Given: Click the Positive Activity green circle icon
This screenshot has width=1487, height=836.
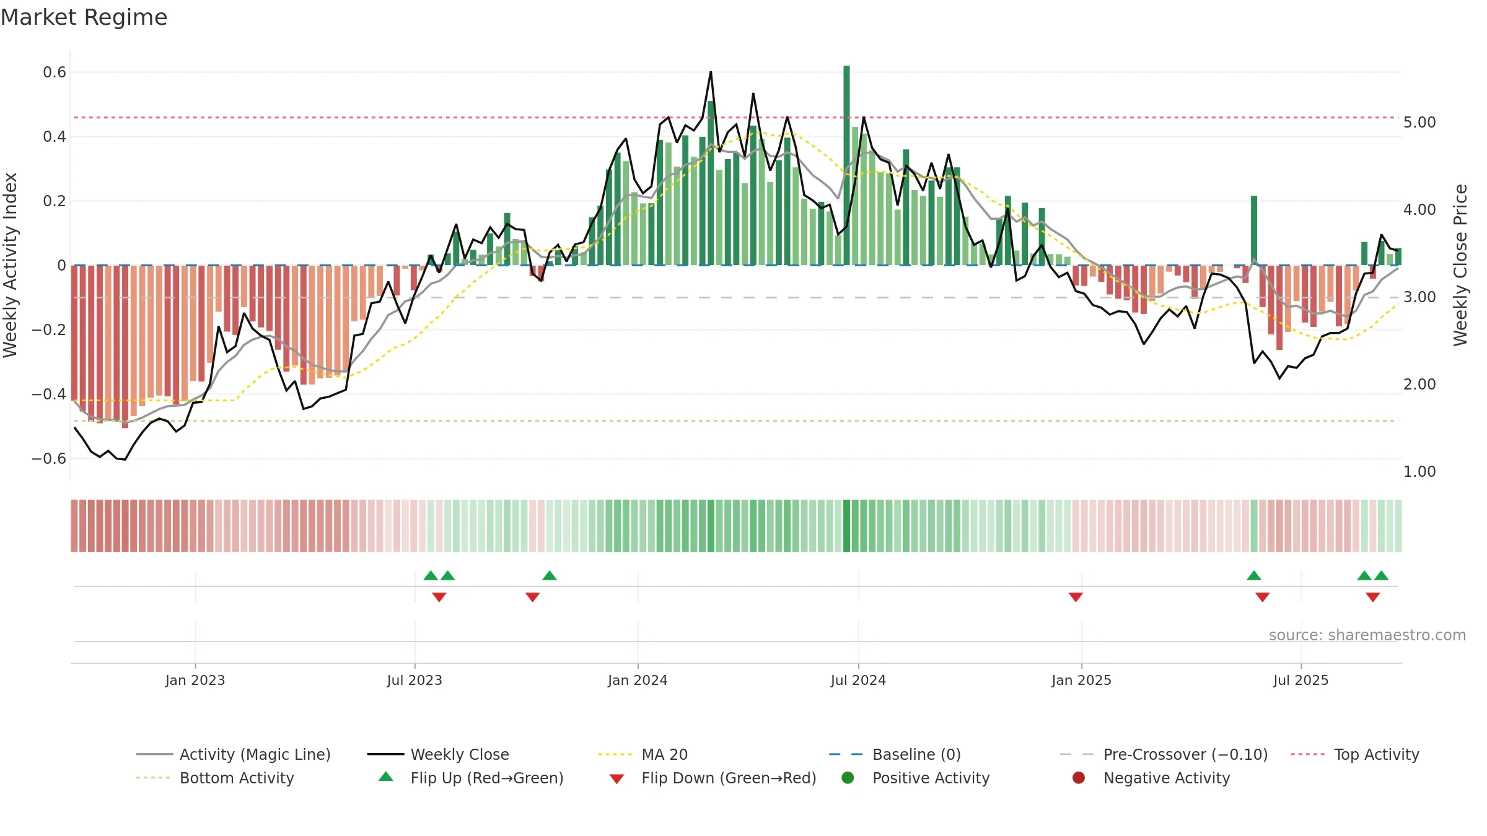Looking at the screenshot, I should [x=848, y=778].
